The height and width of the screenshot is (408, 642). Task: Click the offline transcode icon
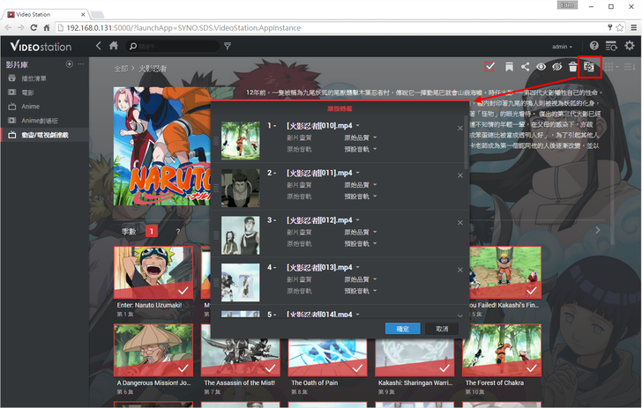tap(589, 67)
